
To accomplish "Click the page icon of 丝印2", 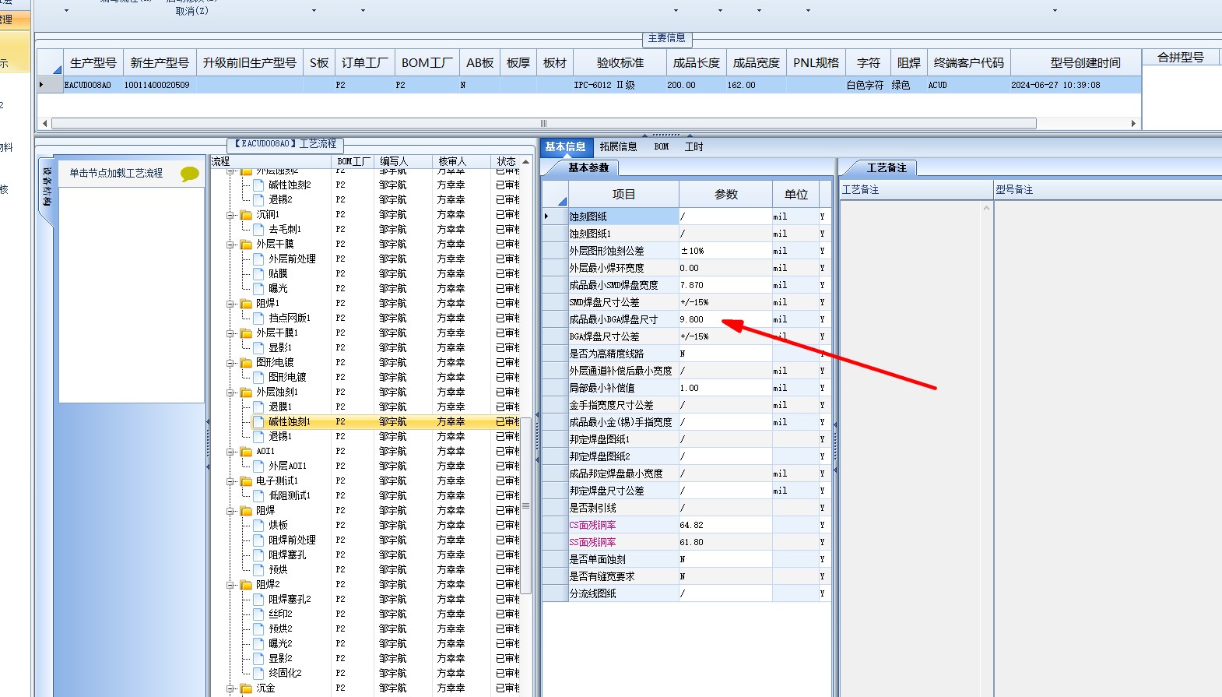I will (x=259, y=614).
